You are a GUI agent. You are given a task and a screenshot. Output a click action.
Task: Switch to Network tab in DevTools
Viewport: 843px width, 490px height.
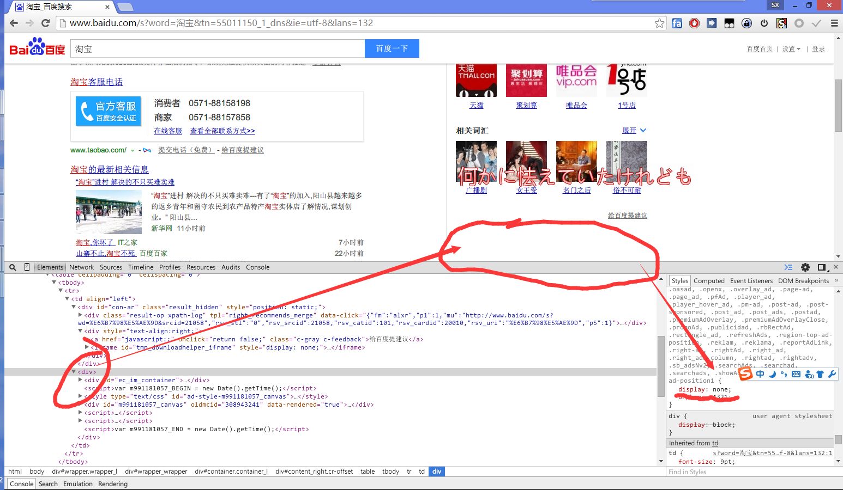coord(82,267)
